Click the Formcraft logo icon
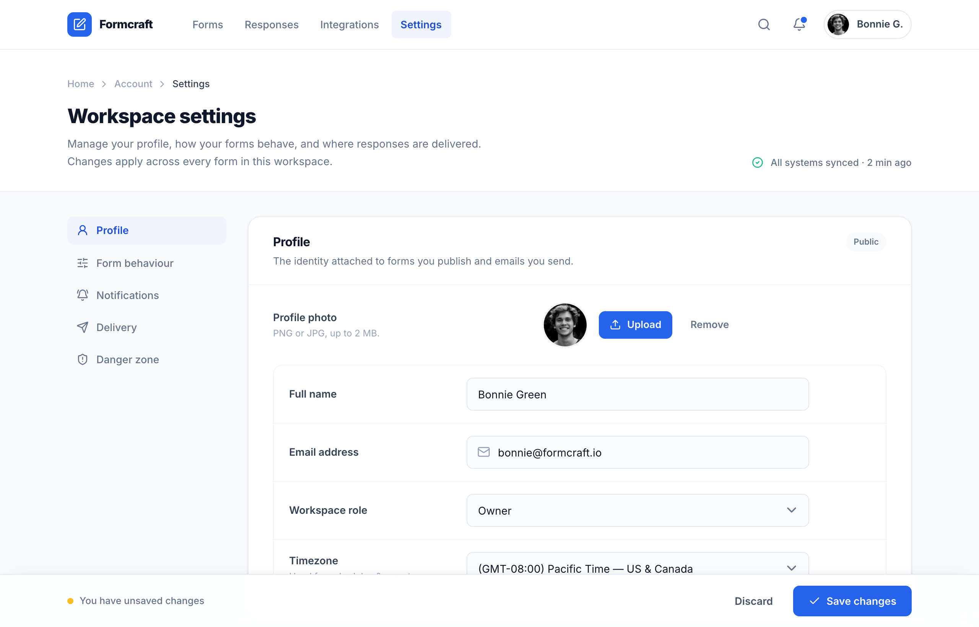 (80, 24)
